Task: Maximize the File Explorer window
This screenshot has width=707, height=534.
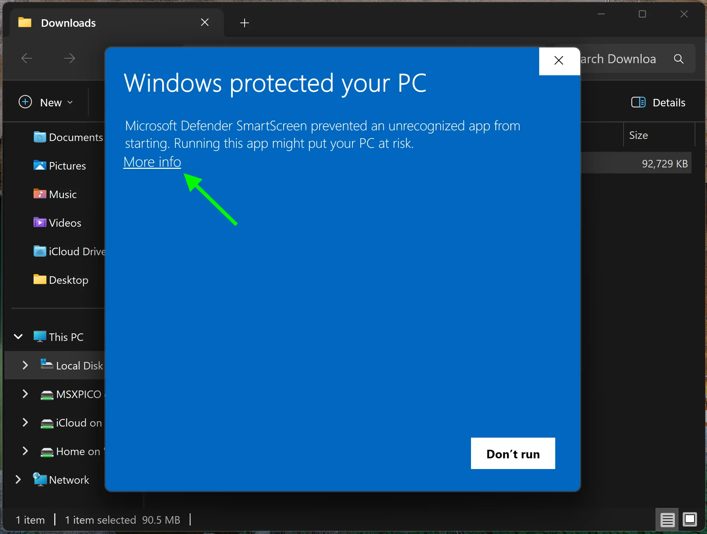Action: [642, 14]
